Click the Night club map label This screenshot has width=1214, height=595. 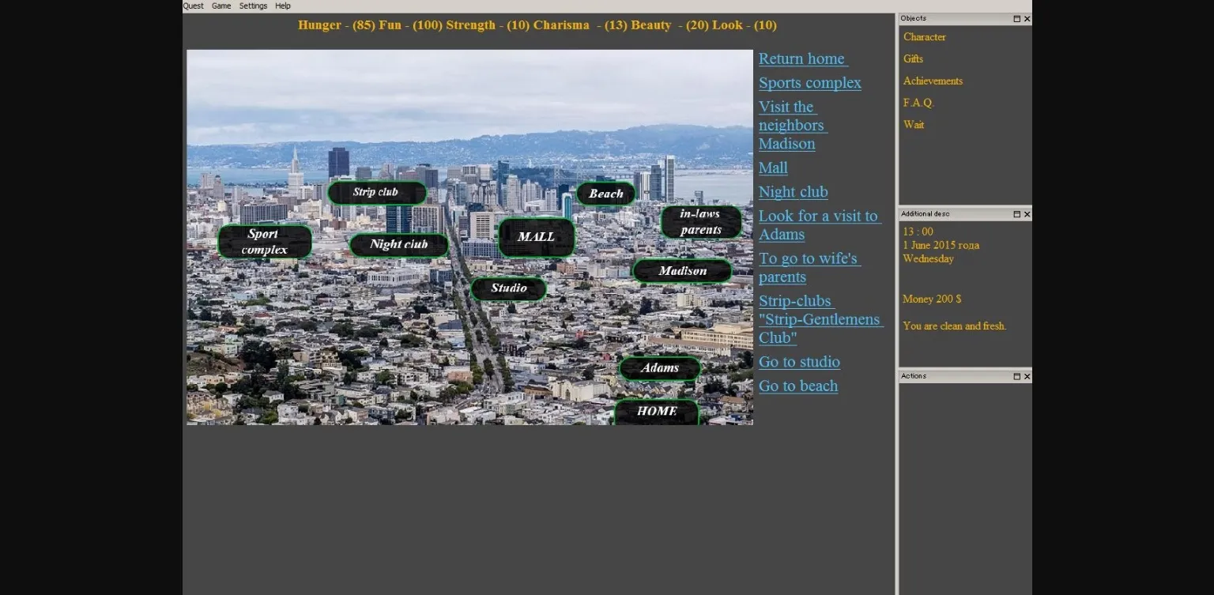point(398,245)
